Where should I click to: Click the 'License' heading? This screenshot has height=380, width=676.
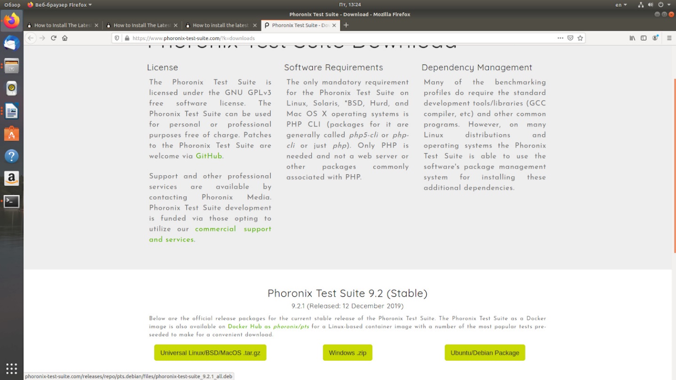coord(163,67)
